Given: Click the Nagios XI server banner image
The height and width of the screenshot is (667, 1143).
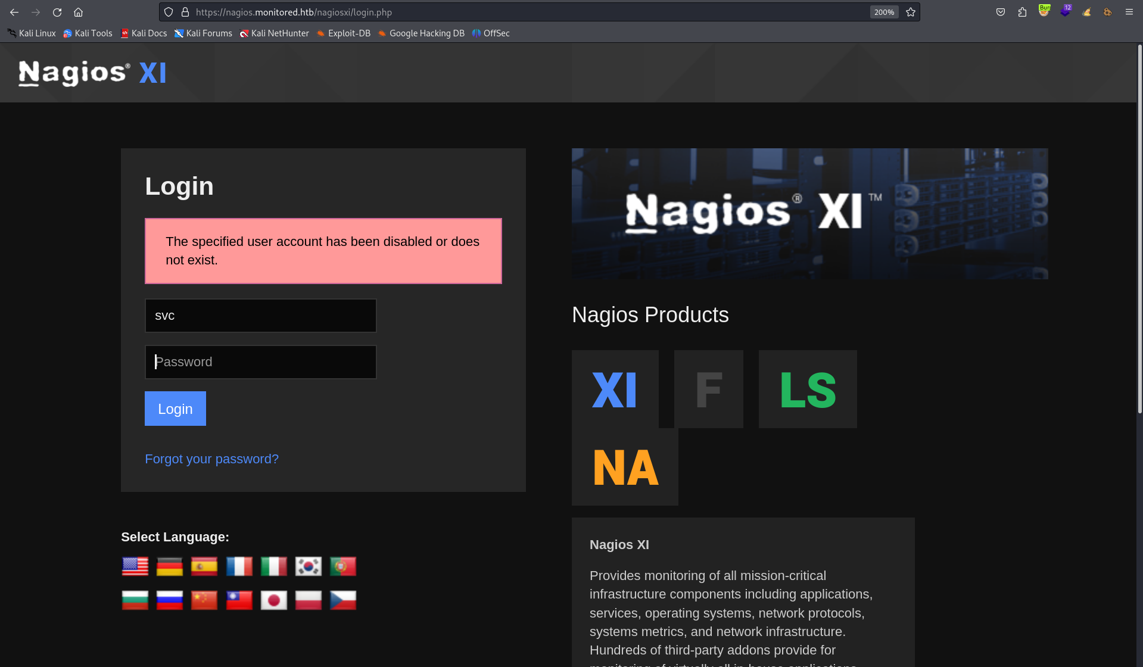Looking at the screenshot, I should (x=810, y=214).
